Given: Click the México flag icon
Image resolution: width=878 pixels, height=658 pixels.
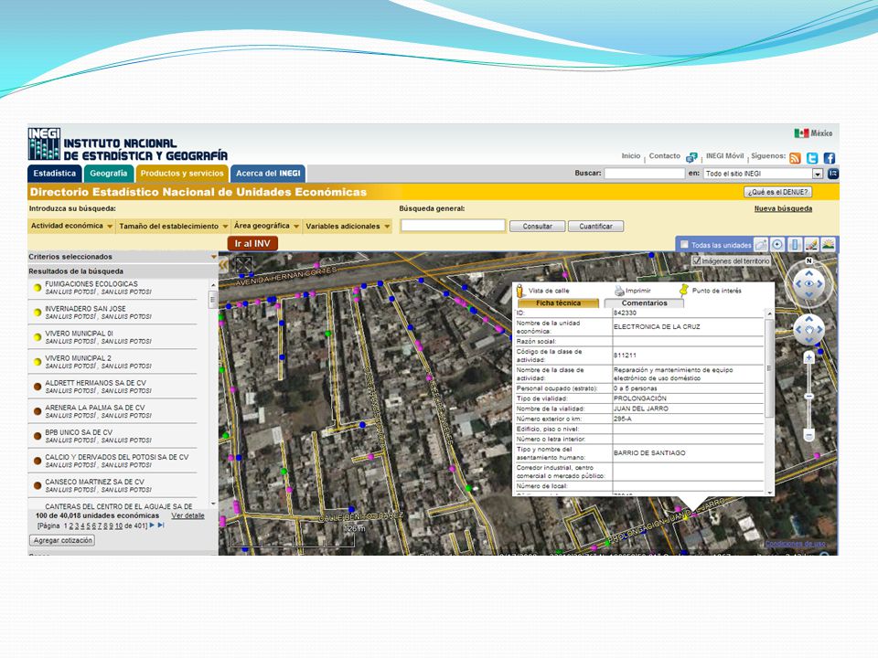Looking at the screenshot, I should [x=801, y=133].
